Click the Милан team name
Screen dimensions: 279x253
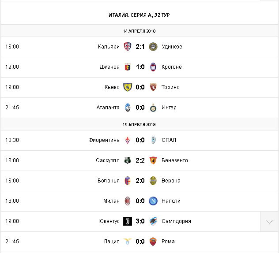click(x=111, y=201)
